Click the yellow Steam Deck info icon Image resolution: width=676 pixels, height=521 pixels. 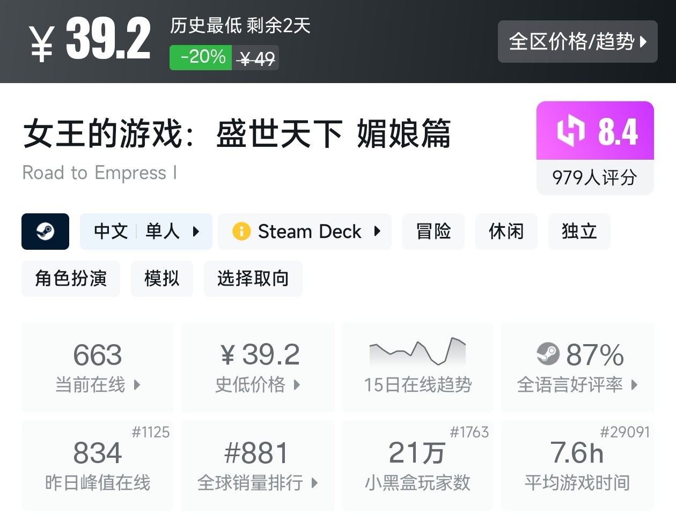[241, 232]
